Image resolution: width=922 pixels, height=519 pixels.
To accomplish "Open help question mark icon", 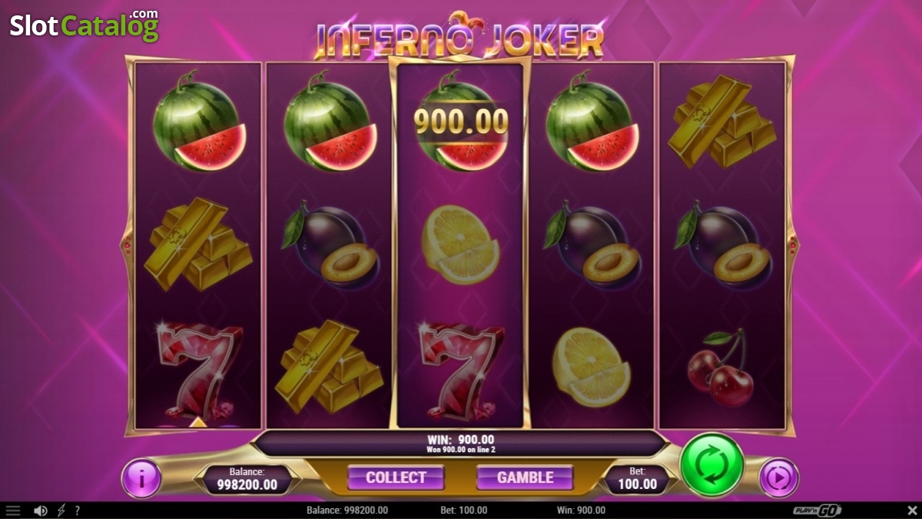I will (77, 511).
